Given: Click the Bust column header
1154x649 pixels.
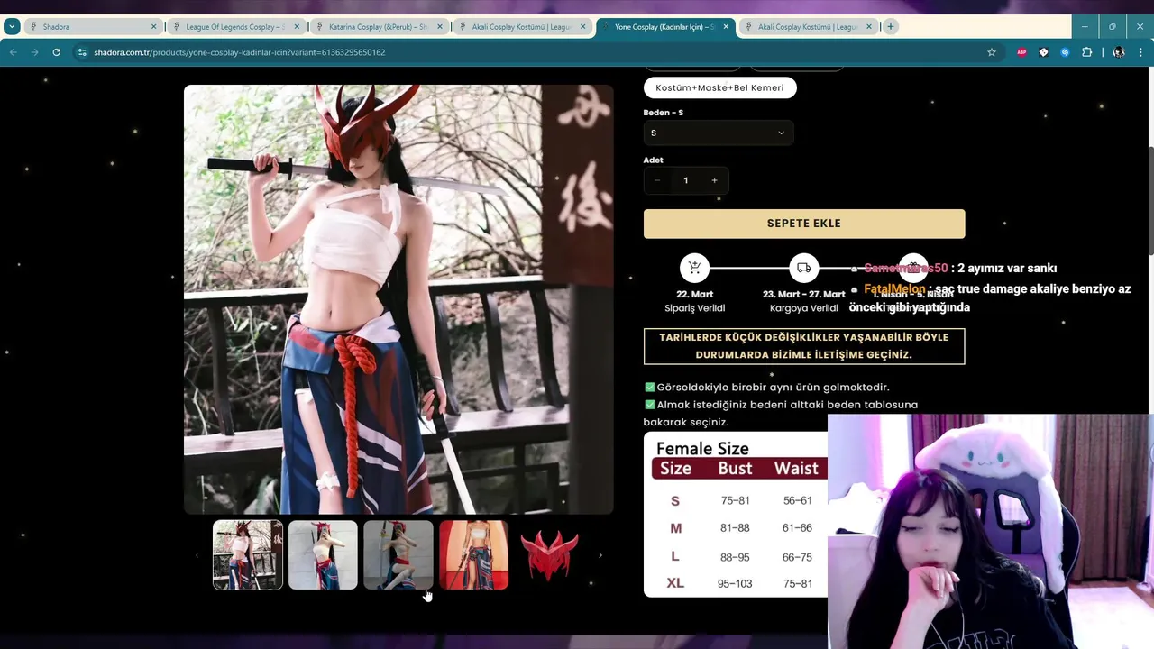Looking at the screenshot, I should [x=735, y=469].
